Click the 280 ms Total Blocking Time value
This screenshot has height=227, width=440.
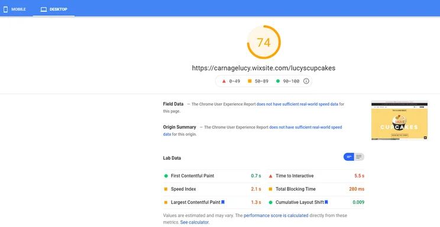pyautogui.click(x=357, y=189)
